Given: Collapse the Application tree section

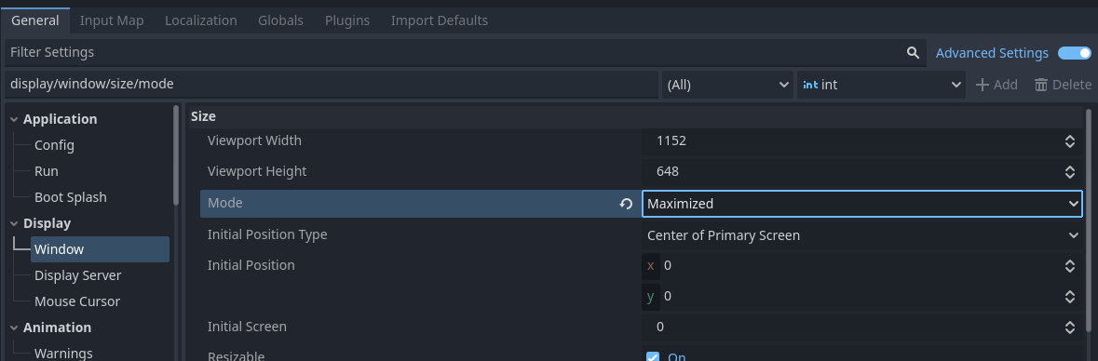Looking at the screenshot, I should (14, 120).
